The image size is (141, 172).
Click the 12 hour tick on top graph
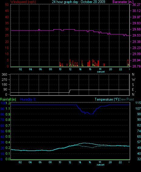(70, 69)
